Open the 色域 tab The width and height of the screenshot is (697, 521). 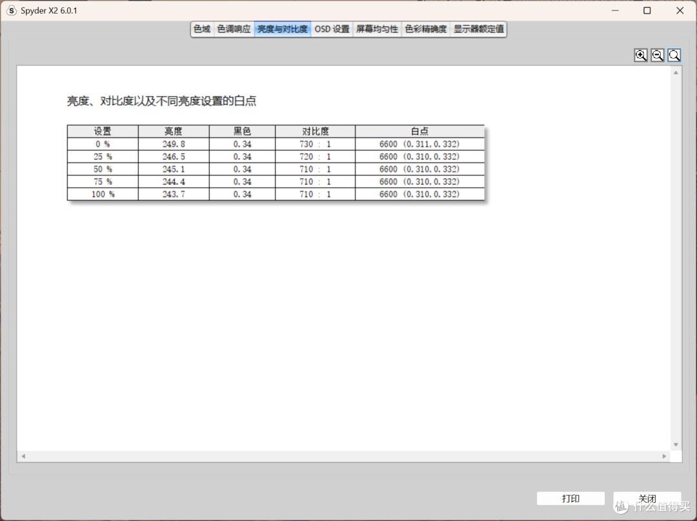pos(202,29)
